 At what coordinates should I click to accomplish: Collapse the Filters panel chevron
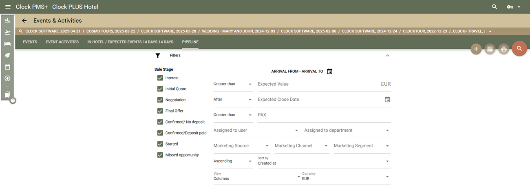point(387,56)
